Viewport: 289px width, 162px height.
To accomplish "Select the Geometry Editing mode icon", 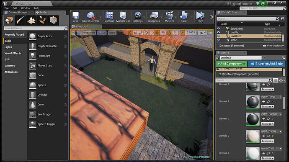I will click(x=53, y=20).
